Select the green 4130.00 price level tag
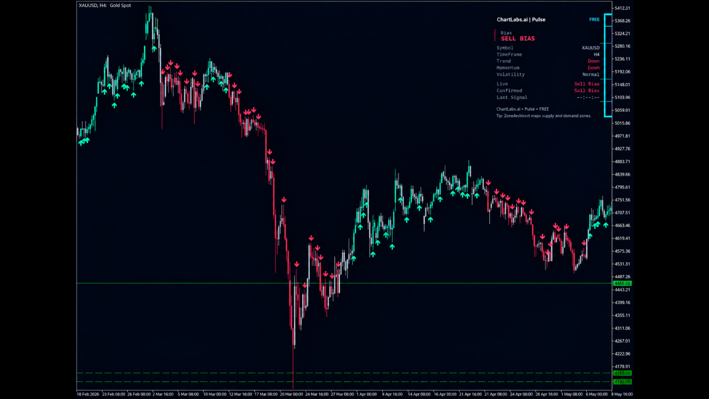This screenshot has width=709, height=399. (x=622, y=382)
